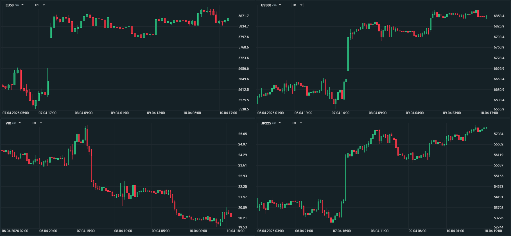Open the VIX symbol dropdown
The height and width of the screenshot is (236, 511).
click(x=13, y=123)
